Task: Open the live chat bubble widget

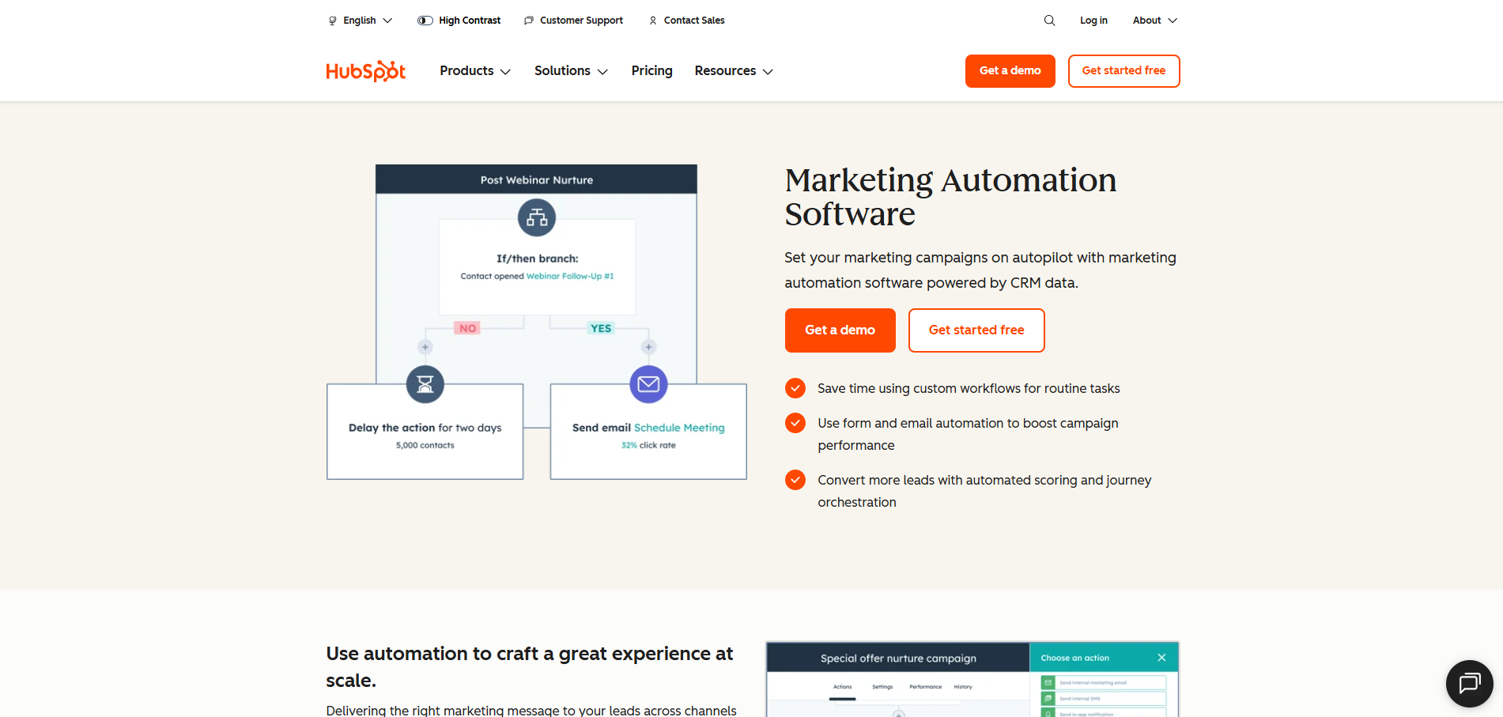Action: click(x=1469, y=683)
